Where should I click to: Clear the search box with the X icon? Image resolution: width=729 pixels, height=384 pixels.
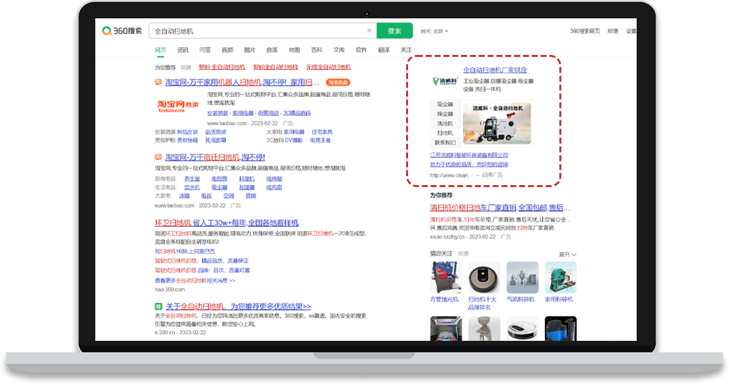point(369,31)
